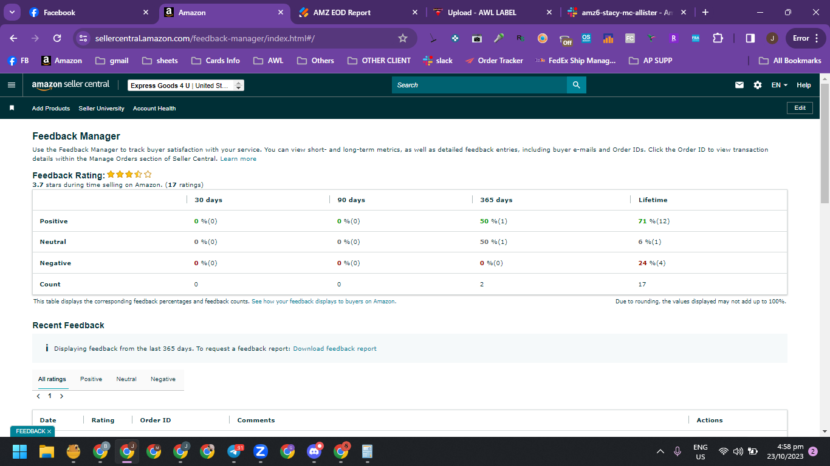This screenshot has height=466, width=830.
Task: Open Account Health link
Action: click(154, 108)
